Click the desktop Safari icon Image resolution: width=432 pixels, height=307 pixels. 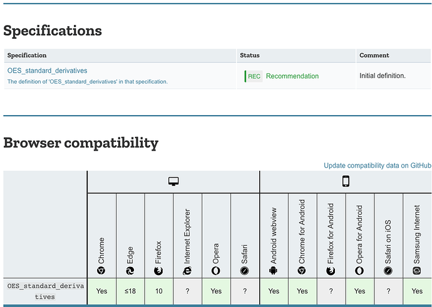click(x=245, y=271)
